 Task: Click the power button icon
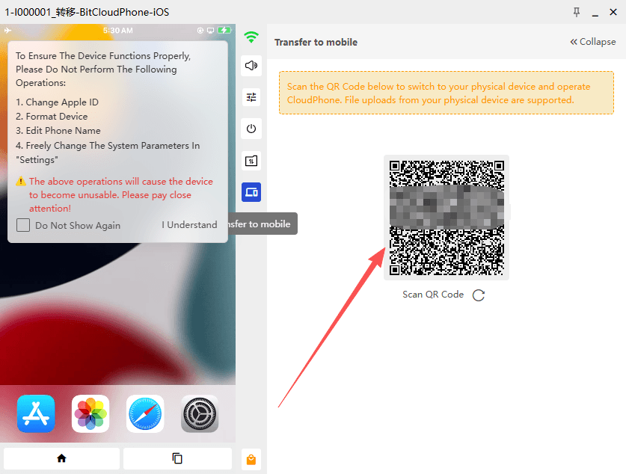[x=251, y=129]
